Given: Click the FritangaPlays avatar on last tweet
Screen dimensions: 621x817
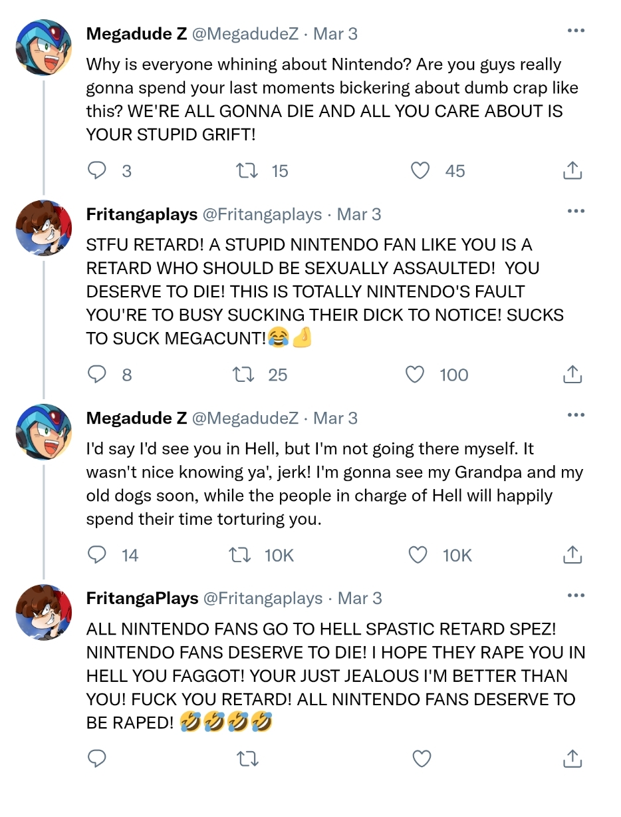Looking at the screenshot, I should (44, 611).
